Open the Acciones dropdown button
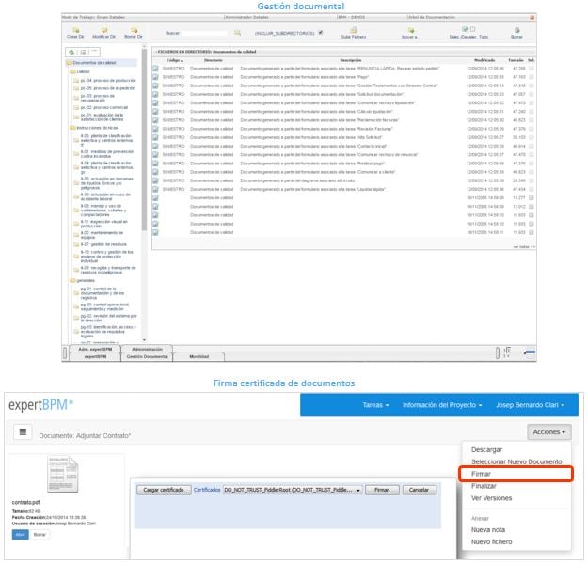The width and height of the screenshot is (587, 563). tap(549, 432)
